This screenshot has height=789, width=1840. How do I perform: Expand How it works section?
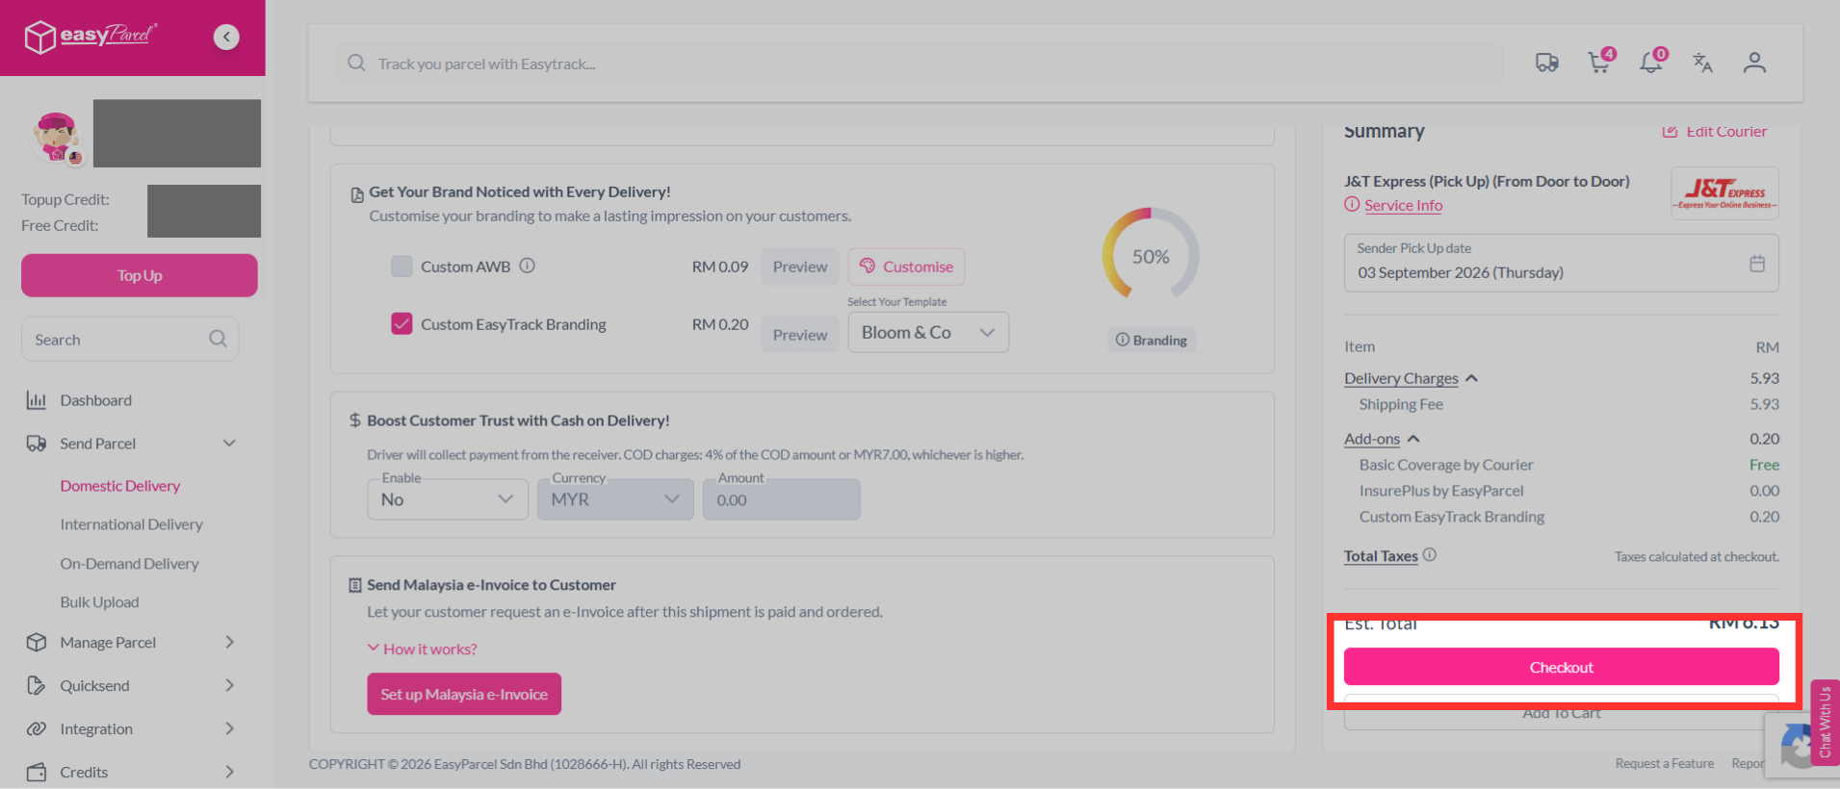tap(422, 649)
